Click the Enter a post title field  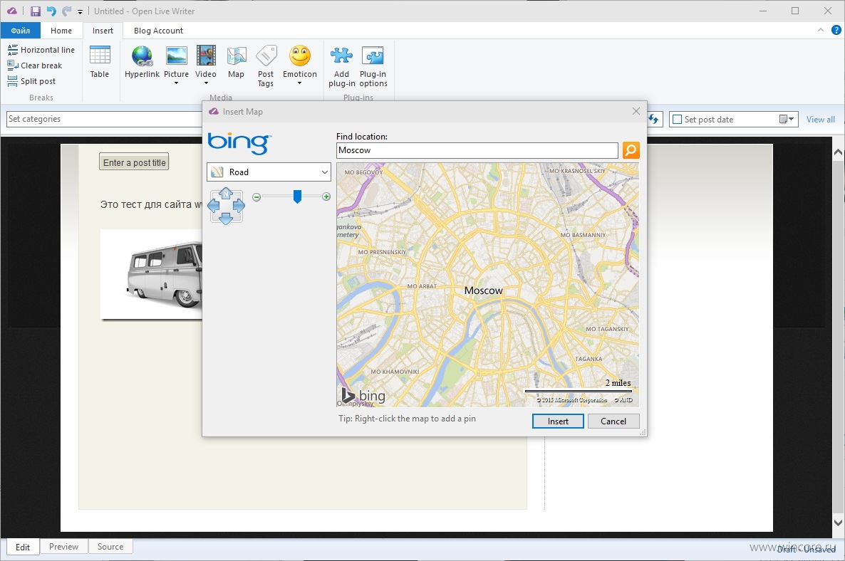134,162
